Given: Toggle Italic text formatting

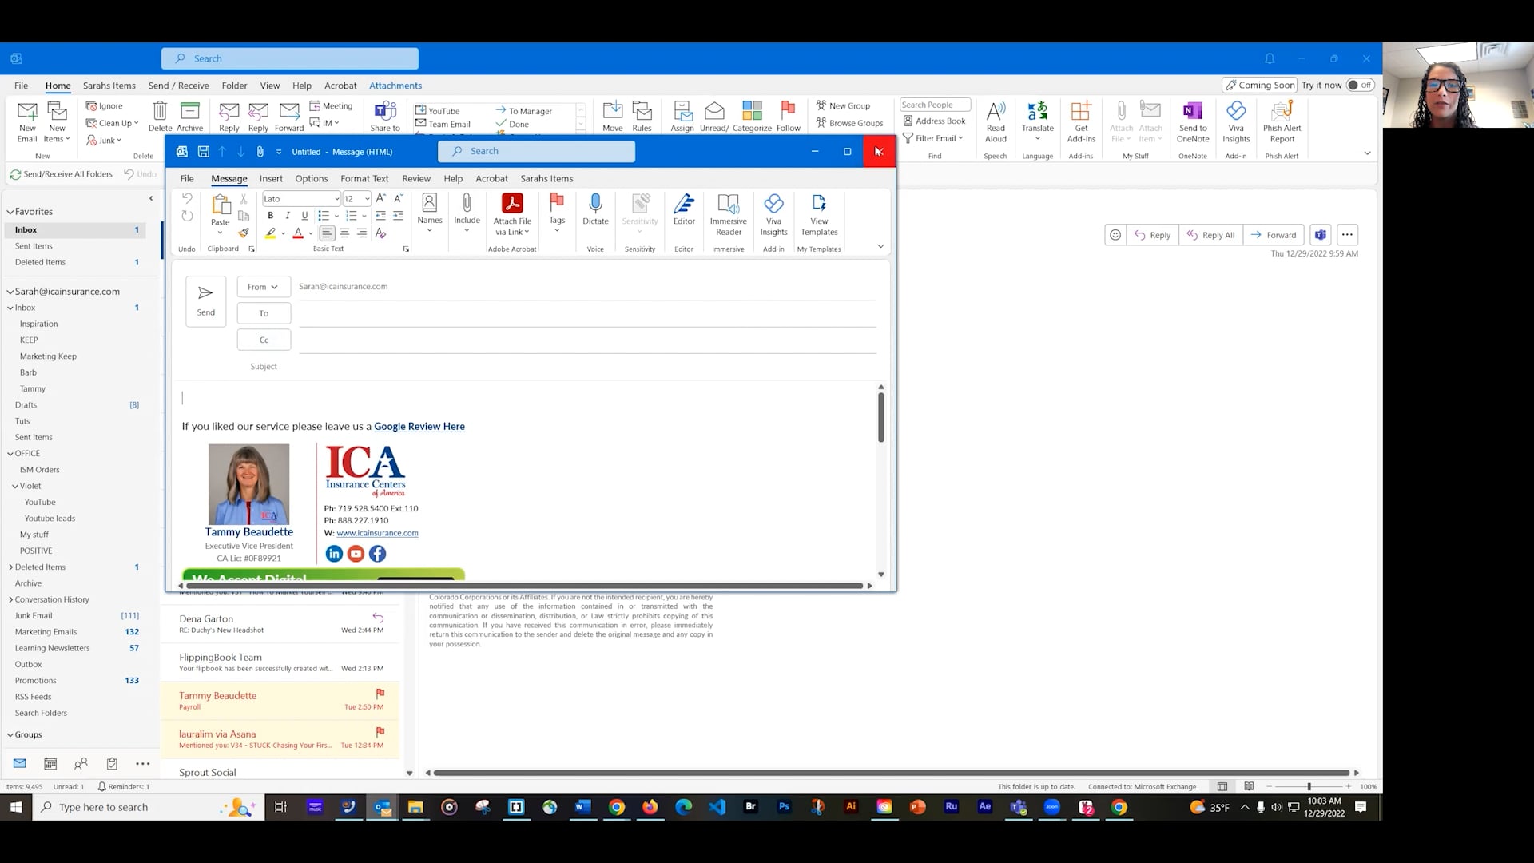Looking at the screenshot, I should click(x=288, y=216).
